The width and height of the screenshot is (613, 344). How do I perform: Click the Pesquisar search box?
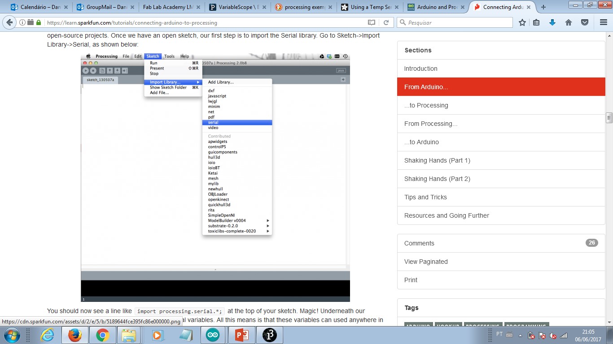(x=455, y=22)
